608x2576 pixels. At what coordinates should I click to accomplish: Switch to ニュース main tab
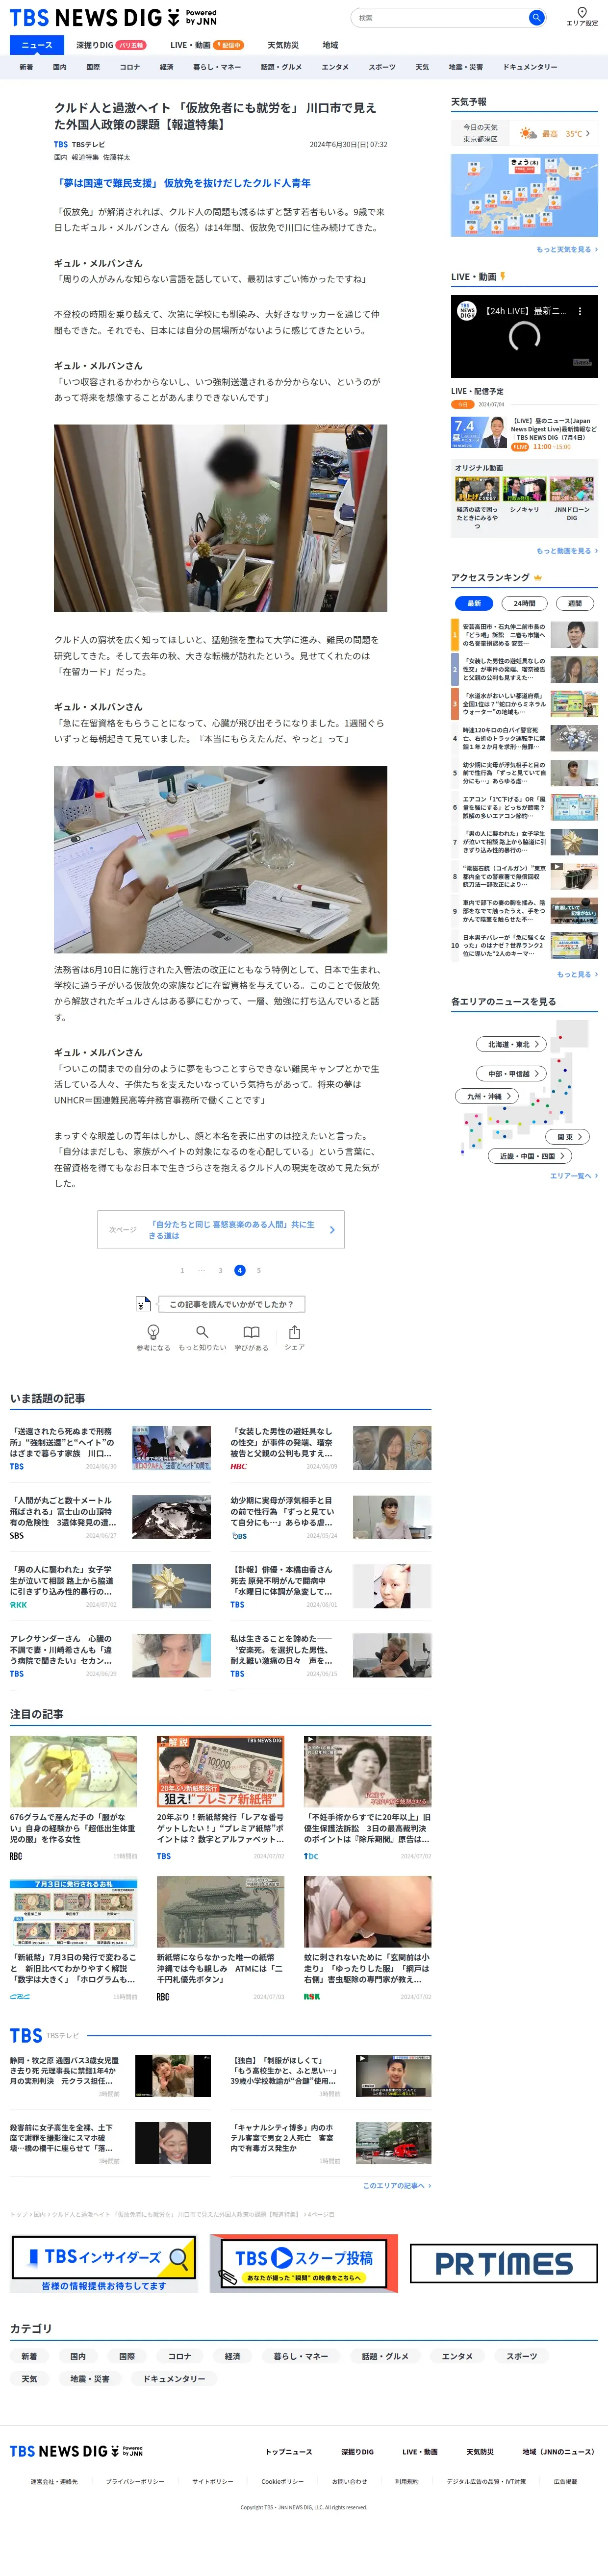pos(37,45)
